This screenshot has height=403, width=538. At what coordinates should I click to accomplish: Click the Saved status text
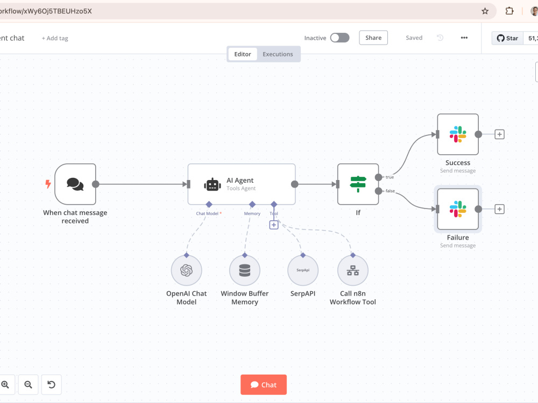point(414,38)
